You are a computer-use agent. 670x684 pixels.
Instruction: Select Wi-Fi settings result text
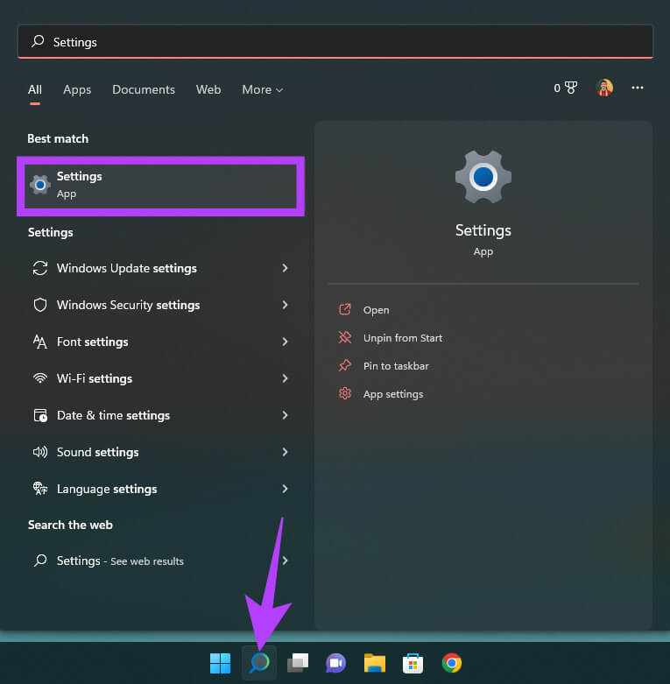click(95, 378)
